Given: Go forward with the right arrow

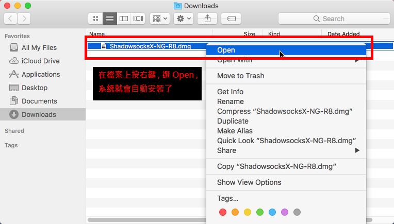Looking at the screenshot, I should pos(24,19).
